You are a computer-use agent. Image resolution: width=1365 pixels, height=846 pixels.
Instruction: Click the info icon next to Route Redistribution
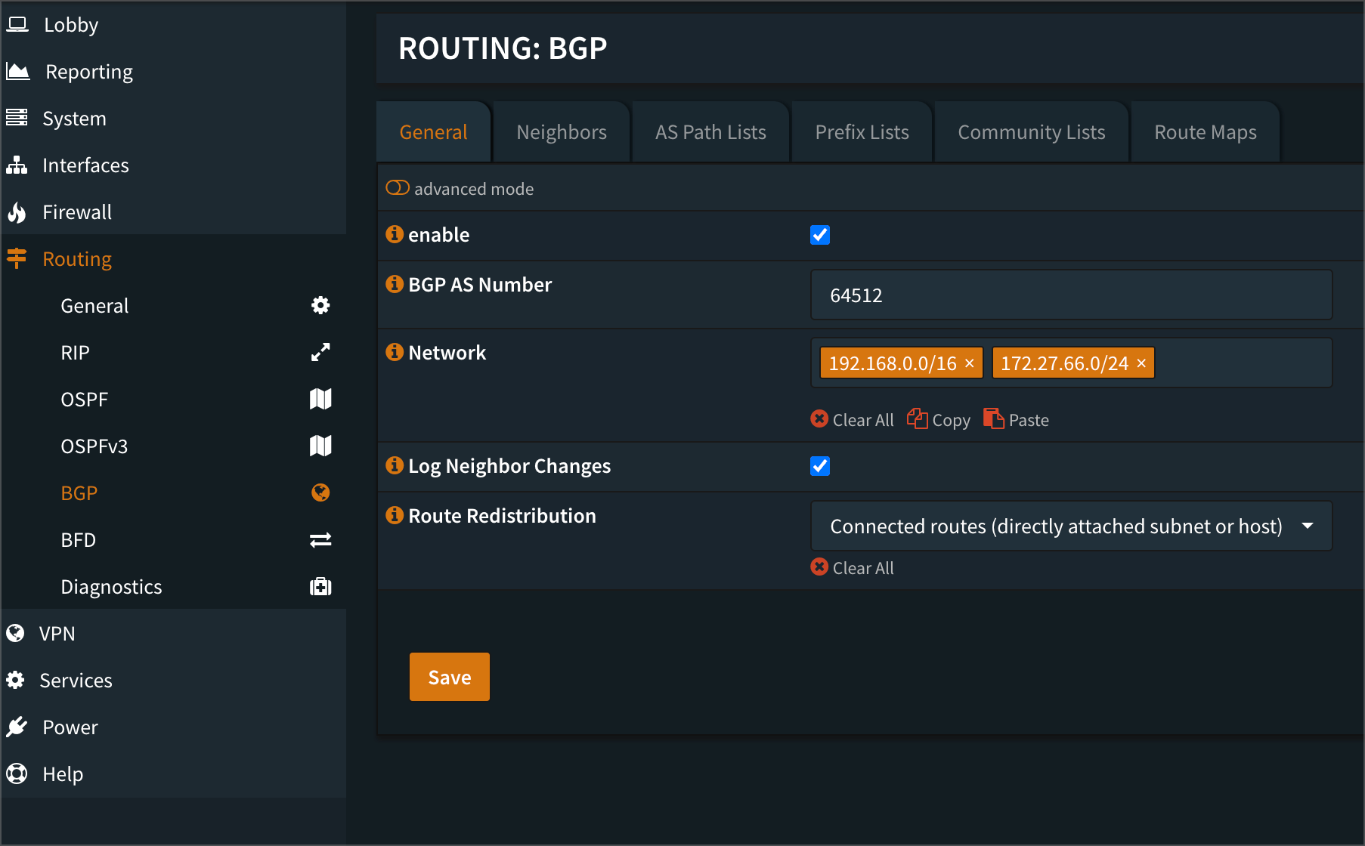(394, 515)
